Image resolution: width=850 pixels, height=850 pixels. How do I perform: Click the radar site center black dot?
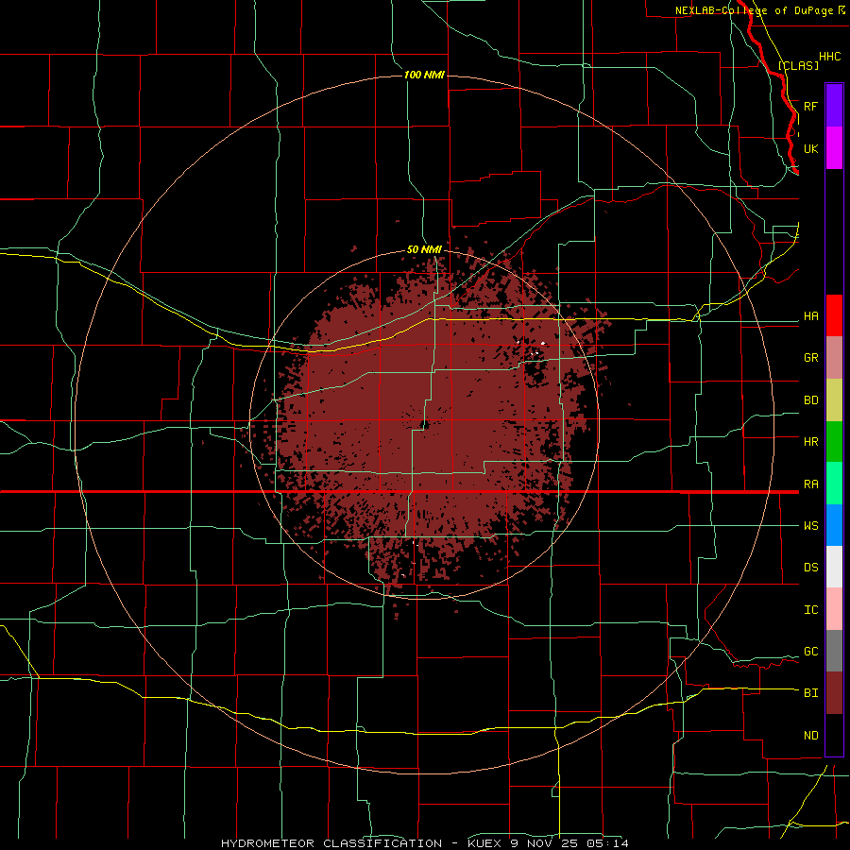tap(424, 424)
